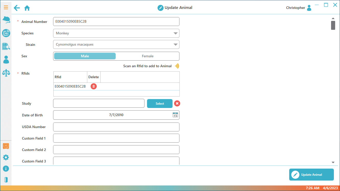340x191 pixels.
Task: Select Female as the sex
Action: click(x=148, y=56)
